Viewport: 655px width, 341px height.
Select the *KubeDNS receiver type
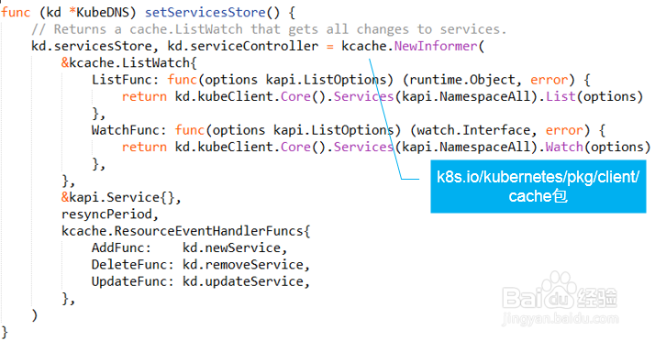point(103,13)
